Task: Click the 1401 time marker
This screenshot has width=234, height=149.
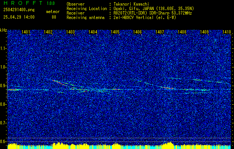Action: click(x=26, y=32)
